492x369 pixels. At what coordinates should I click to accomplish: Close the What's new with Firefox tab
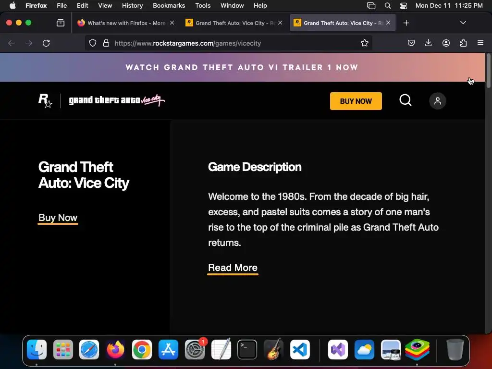(172, 23)
